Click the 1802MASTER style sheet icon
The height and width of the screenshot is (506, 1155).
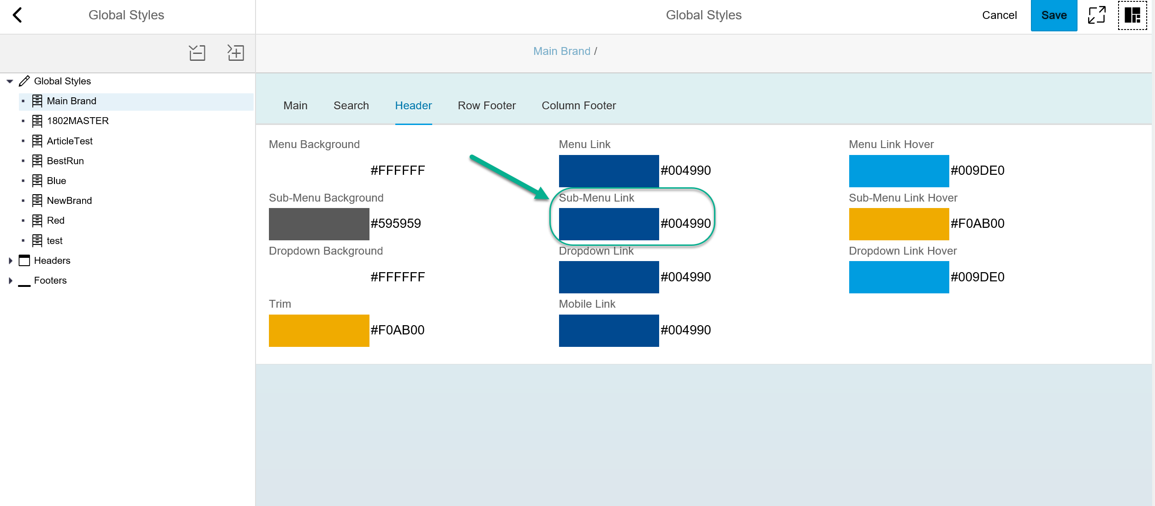pyautogui.click(x=37, y=121)
